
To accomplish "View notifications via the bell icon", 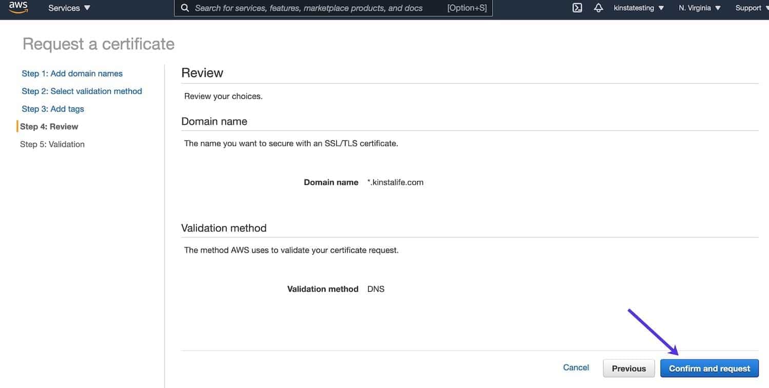I will coord(598,8).
